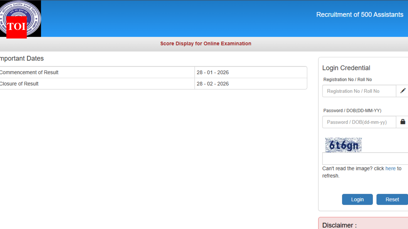Click the date 28 - 01 - 2026 cell

click(213, 72)
